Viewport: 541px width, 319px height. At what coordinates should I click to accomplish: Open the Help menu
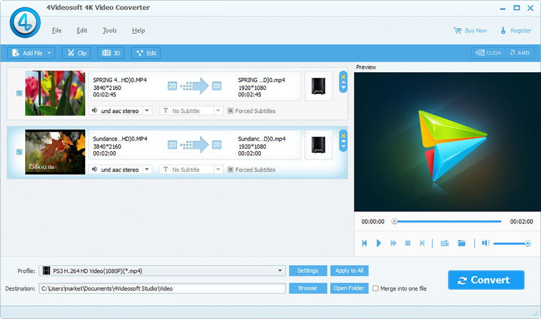[x=139, y=30]
